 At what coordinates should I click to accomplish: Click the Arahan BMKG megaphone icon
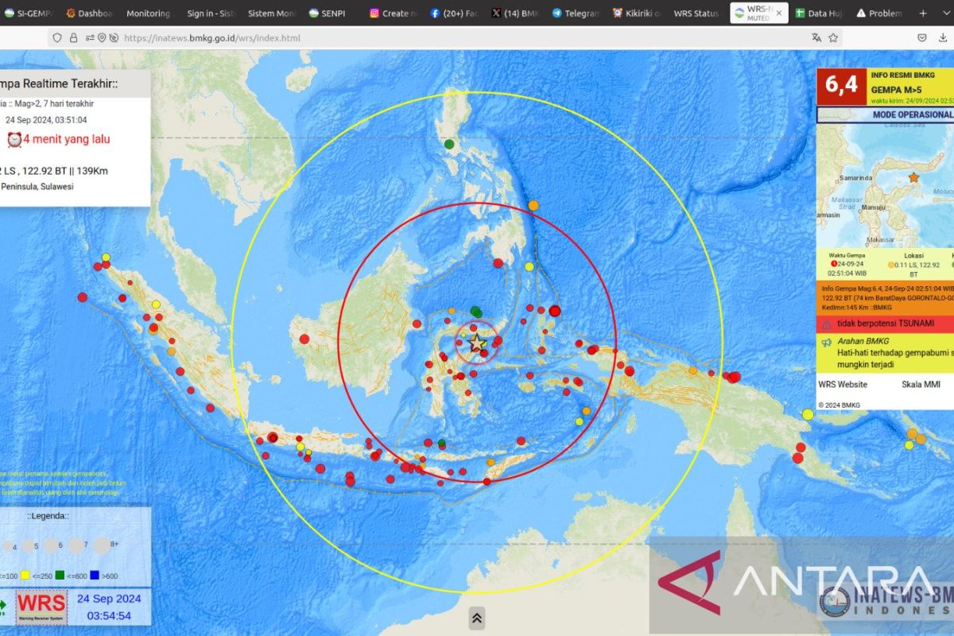(827, 343)
